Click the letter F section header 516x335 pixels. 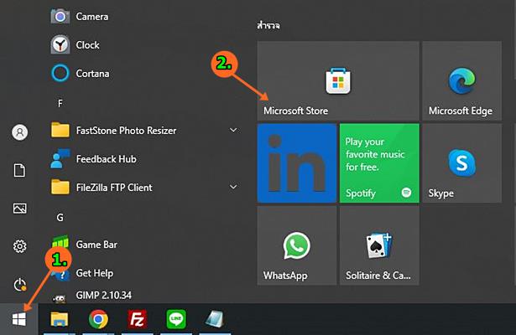click(x=60, y=104)
